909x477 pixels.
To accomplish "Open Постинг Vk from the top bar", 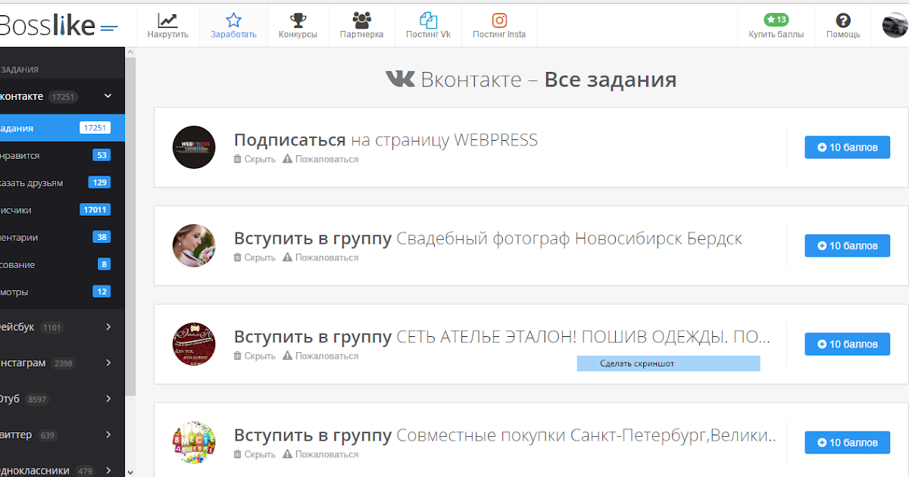I will click(x=428, y=26).
